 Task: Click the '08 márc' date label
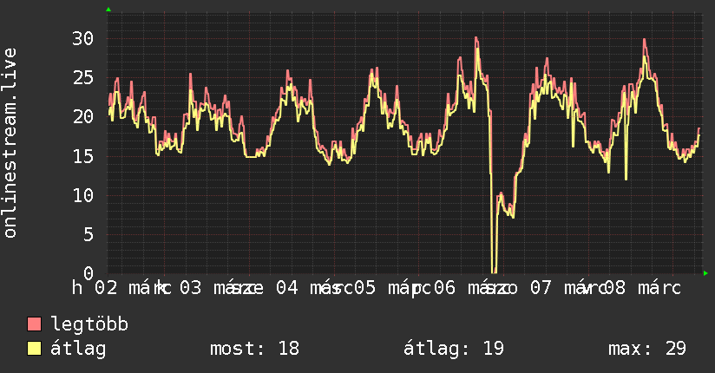pyautogui.click(x=642, y=288)
